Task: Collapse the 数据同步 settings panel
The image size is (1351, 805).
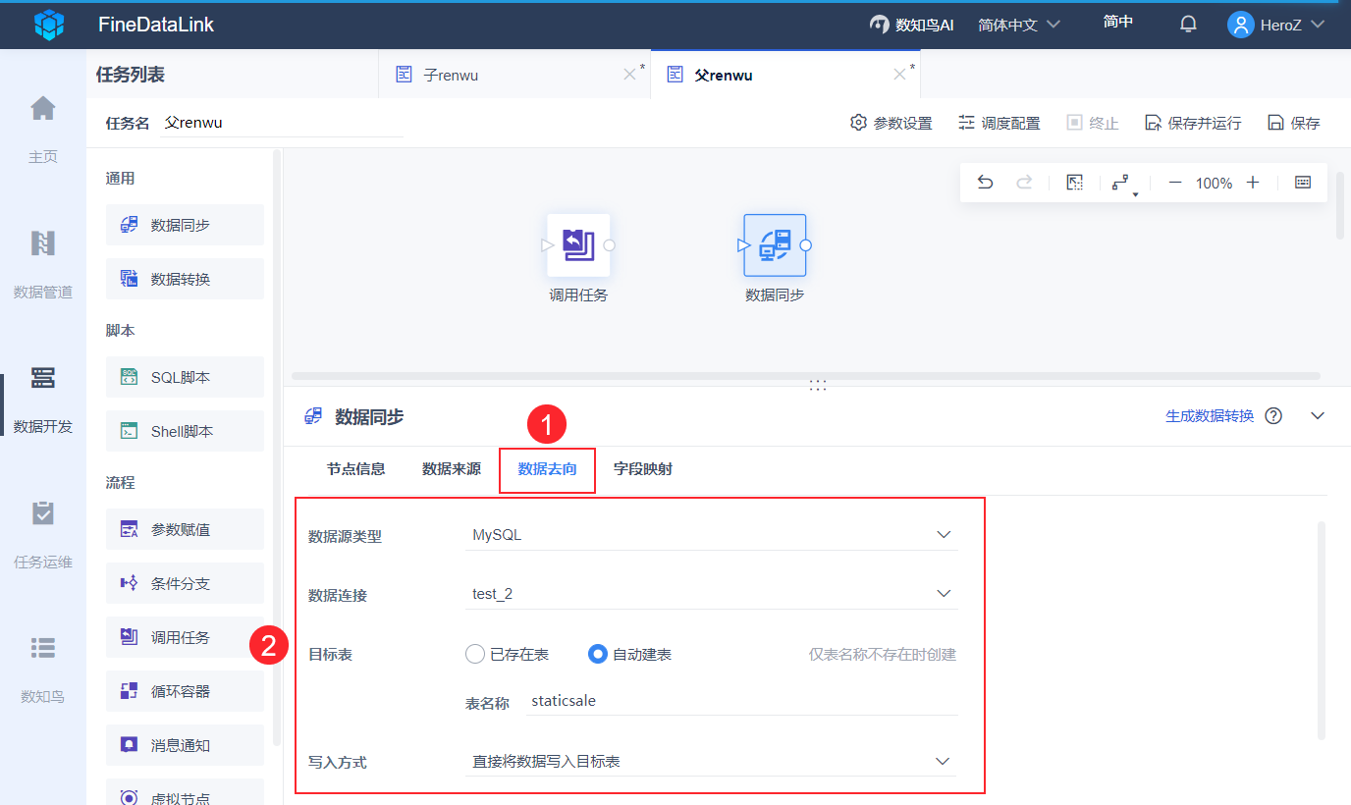Action: click(x=1318, y=416)
